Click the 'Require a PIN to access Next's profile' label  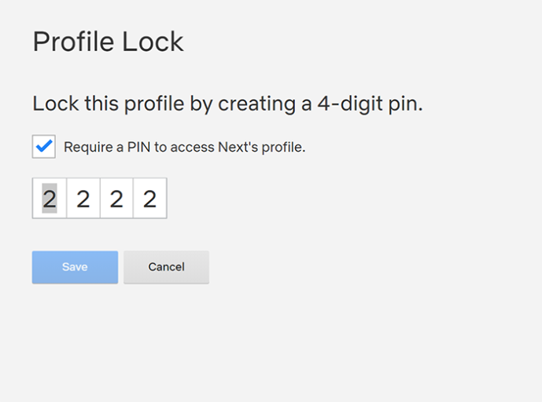(185, 148)
